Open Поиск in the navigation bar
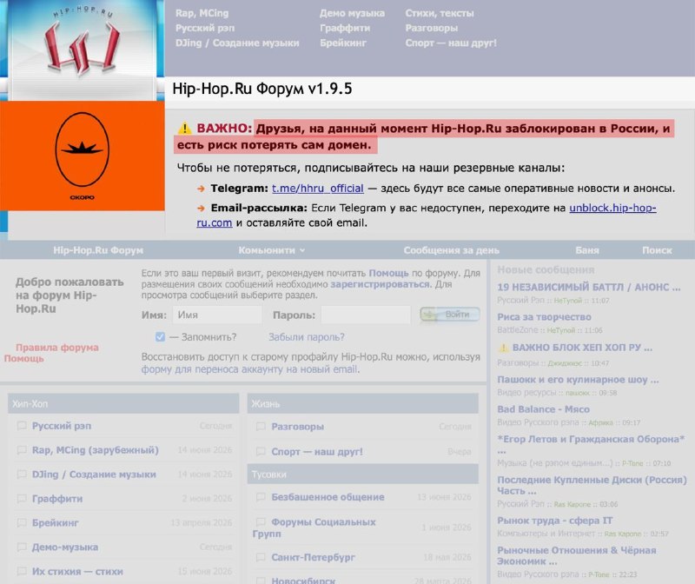This screenshot has height=584, width=695. click(657, 250)
